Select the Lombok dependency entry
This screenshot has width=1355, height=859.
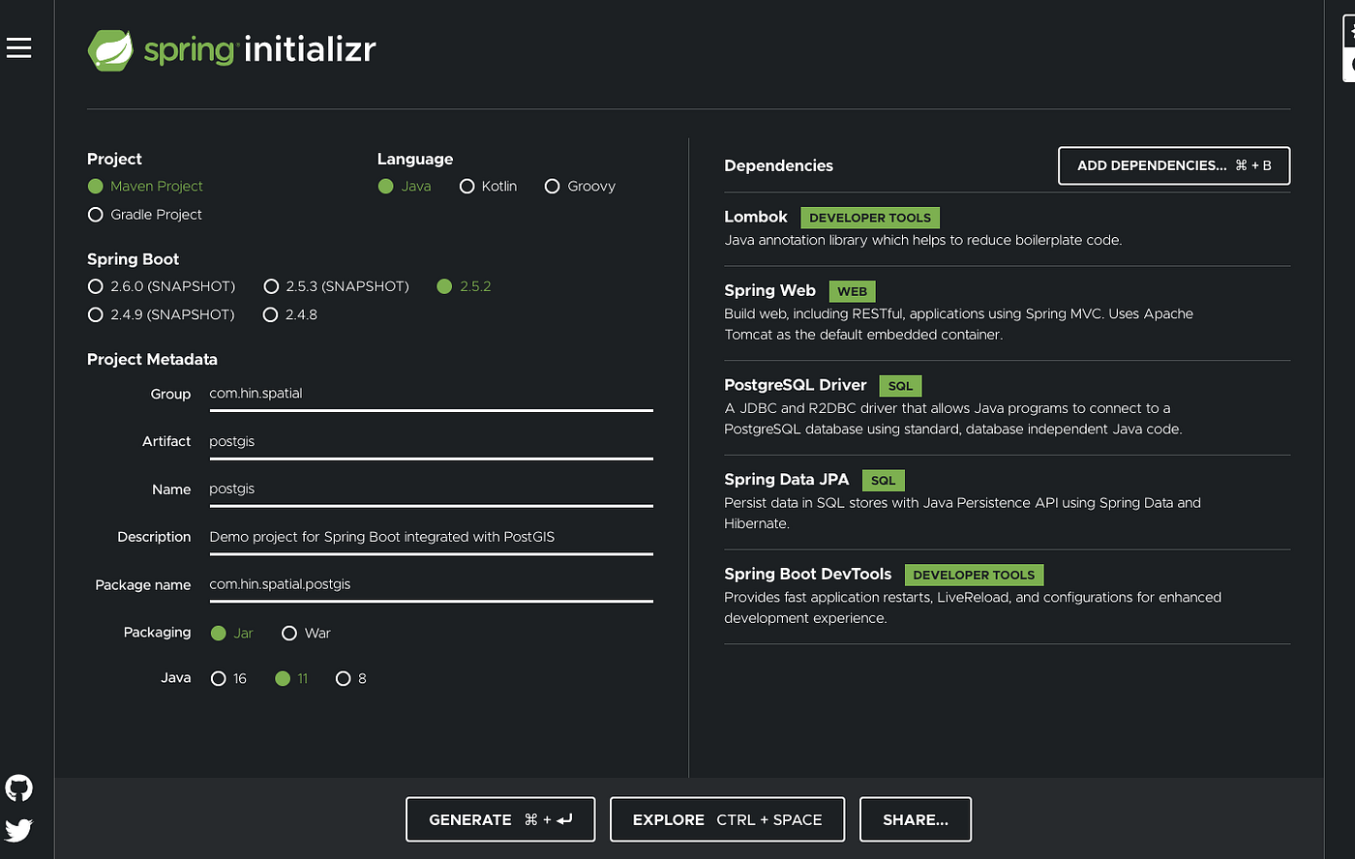[x=1007, y=228]
